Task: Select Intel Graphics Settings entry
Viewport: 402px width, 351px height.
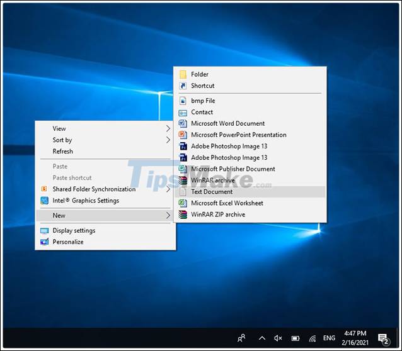Action: (105, 201)
